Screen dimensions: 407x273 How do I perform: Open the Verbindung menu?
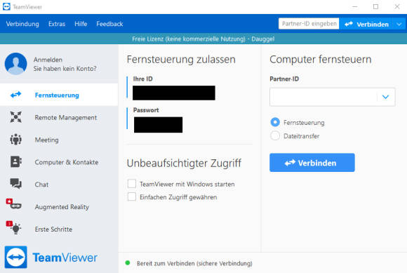click(22, 24)
